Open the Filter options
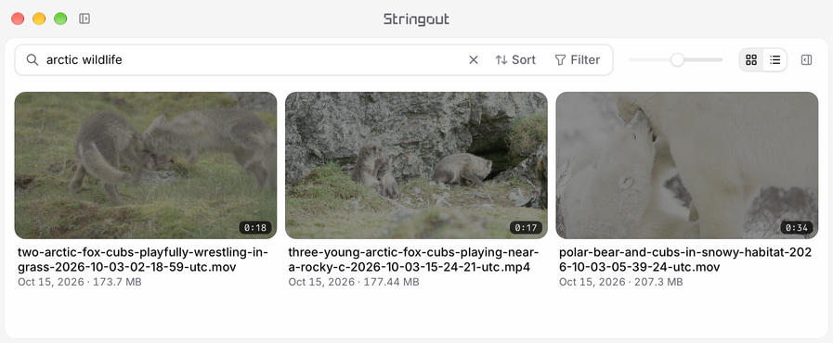 [578, 60]
